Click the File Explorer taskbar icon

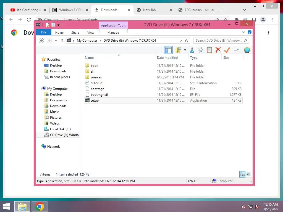click(22, 206)
